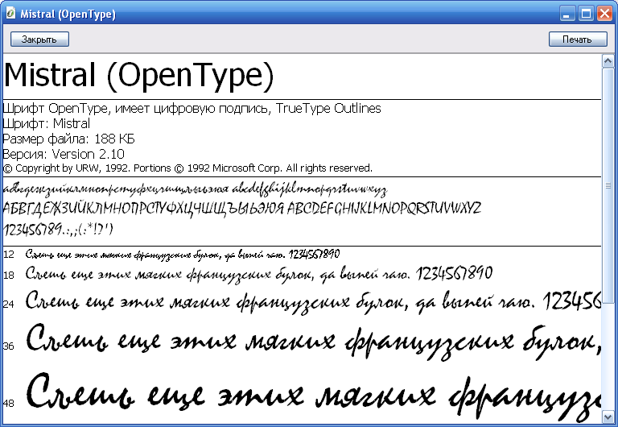Click the vertical scrollbar thumb
The image size is (618, 427).
click(x=608, y=185)
